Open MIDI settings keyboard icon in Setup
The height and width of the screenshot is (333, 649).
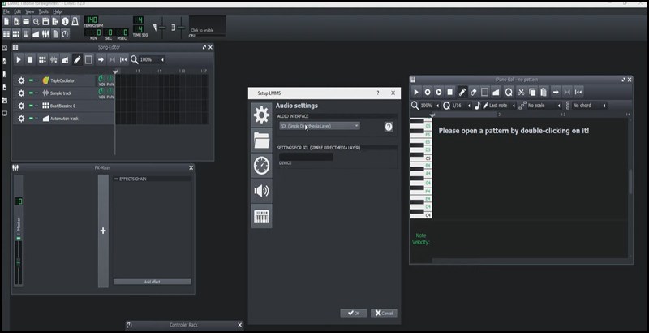(261, 215)
